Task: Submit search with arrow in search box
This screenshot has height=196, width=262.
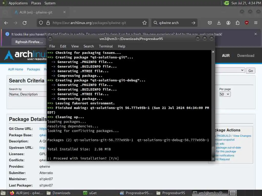Action: (x=193, y=23)
